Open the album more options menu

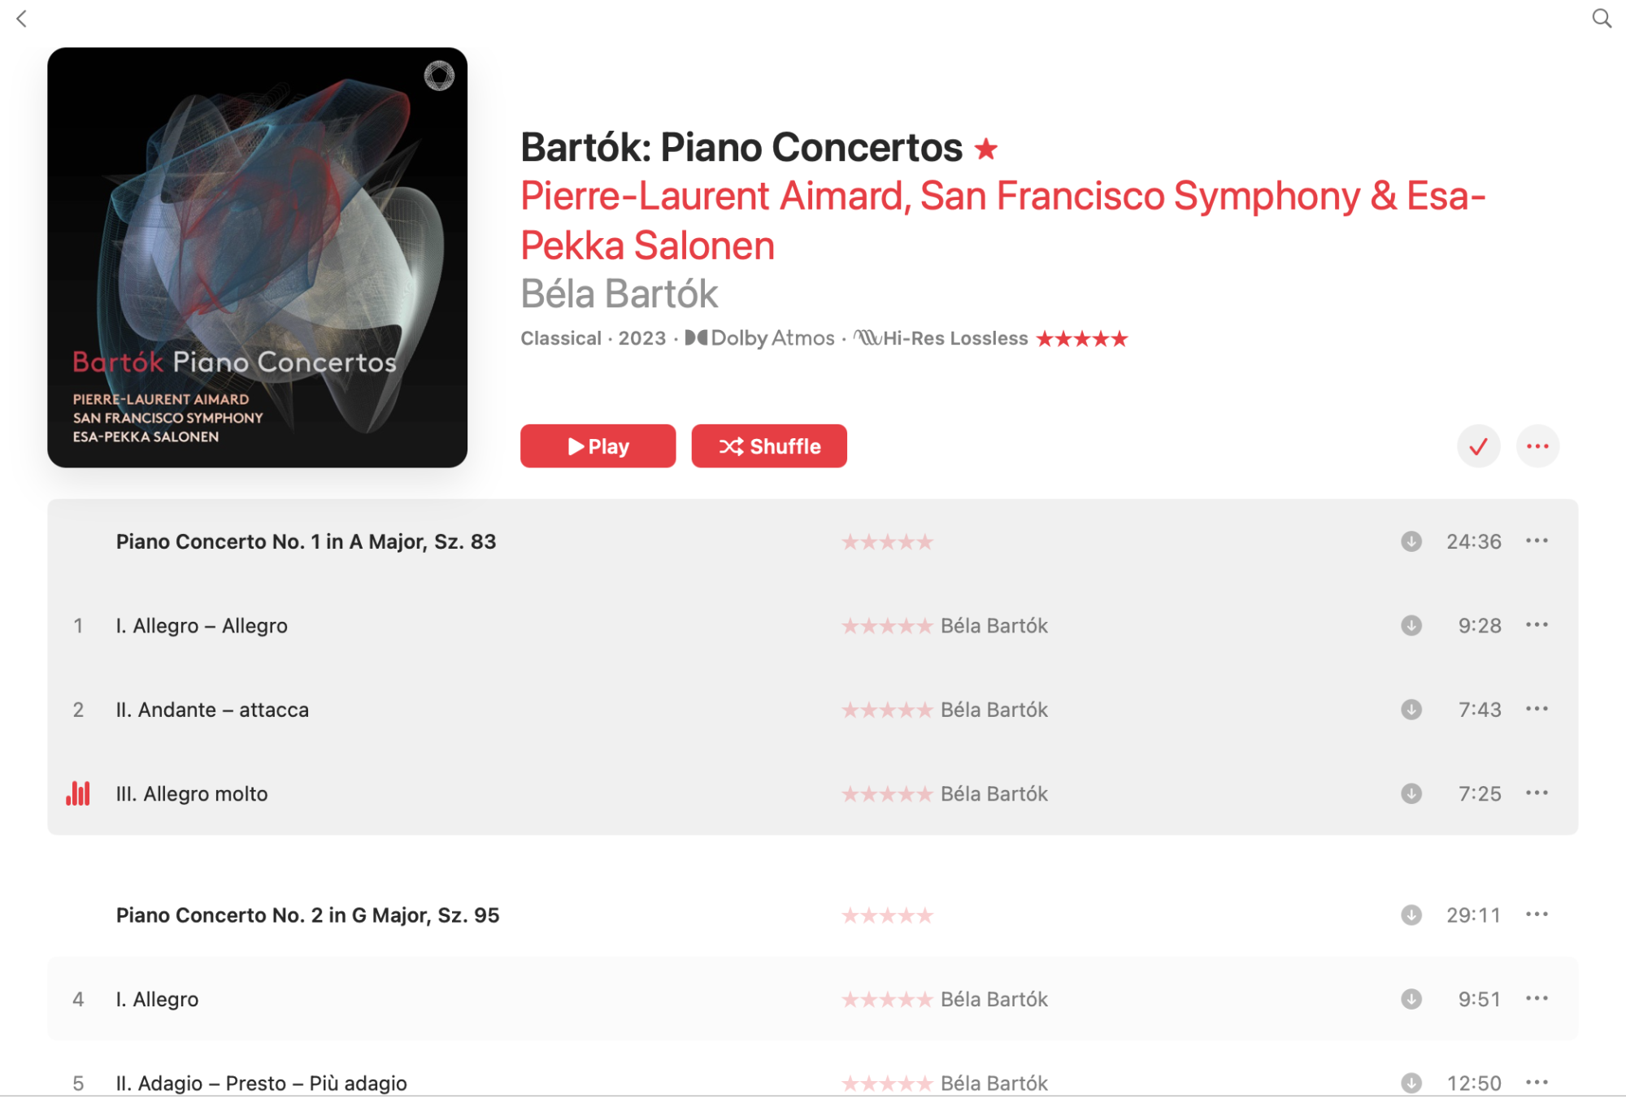pyautogui.click(x=1537, y=446)
